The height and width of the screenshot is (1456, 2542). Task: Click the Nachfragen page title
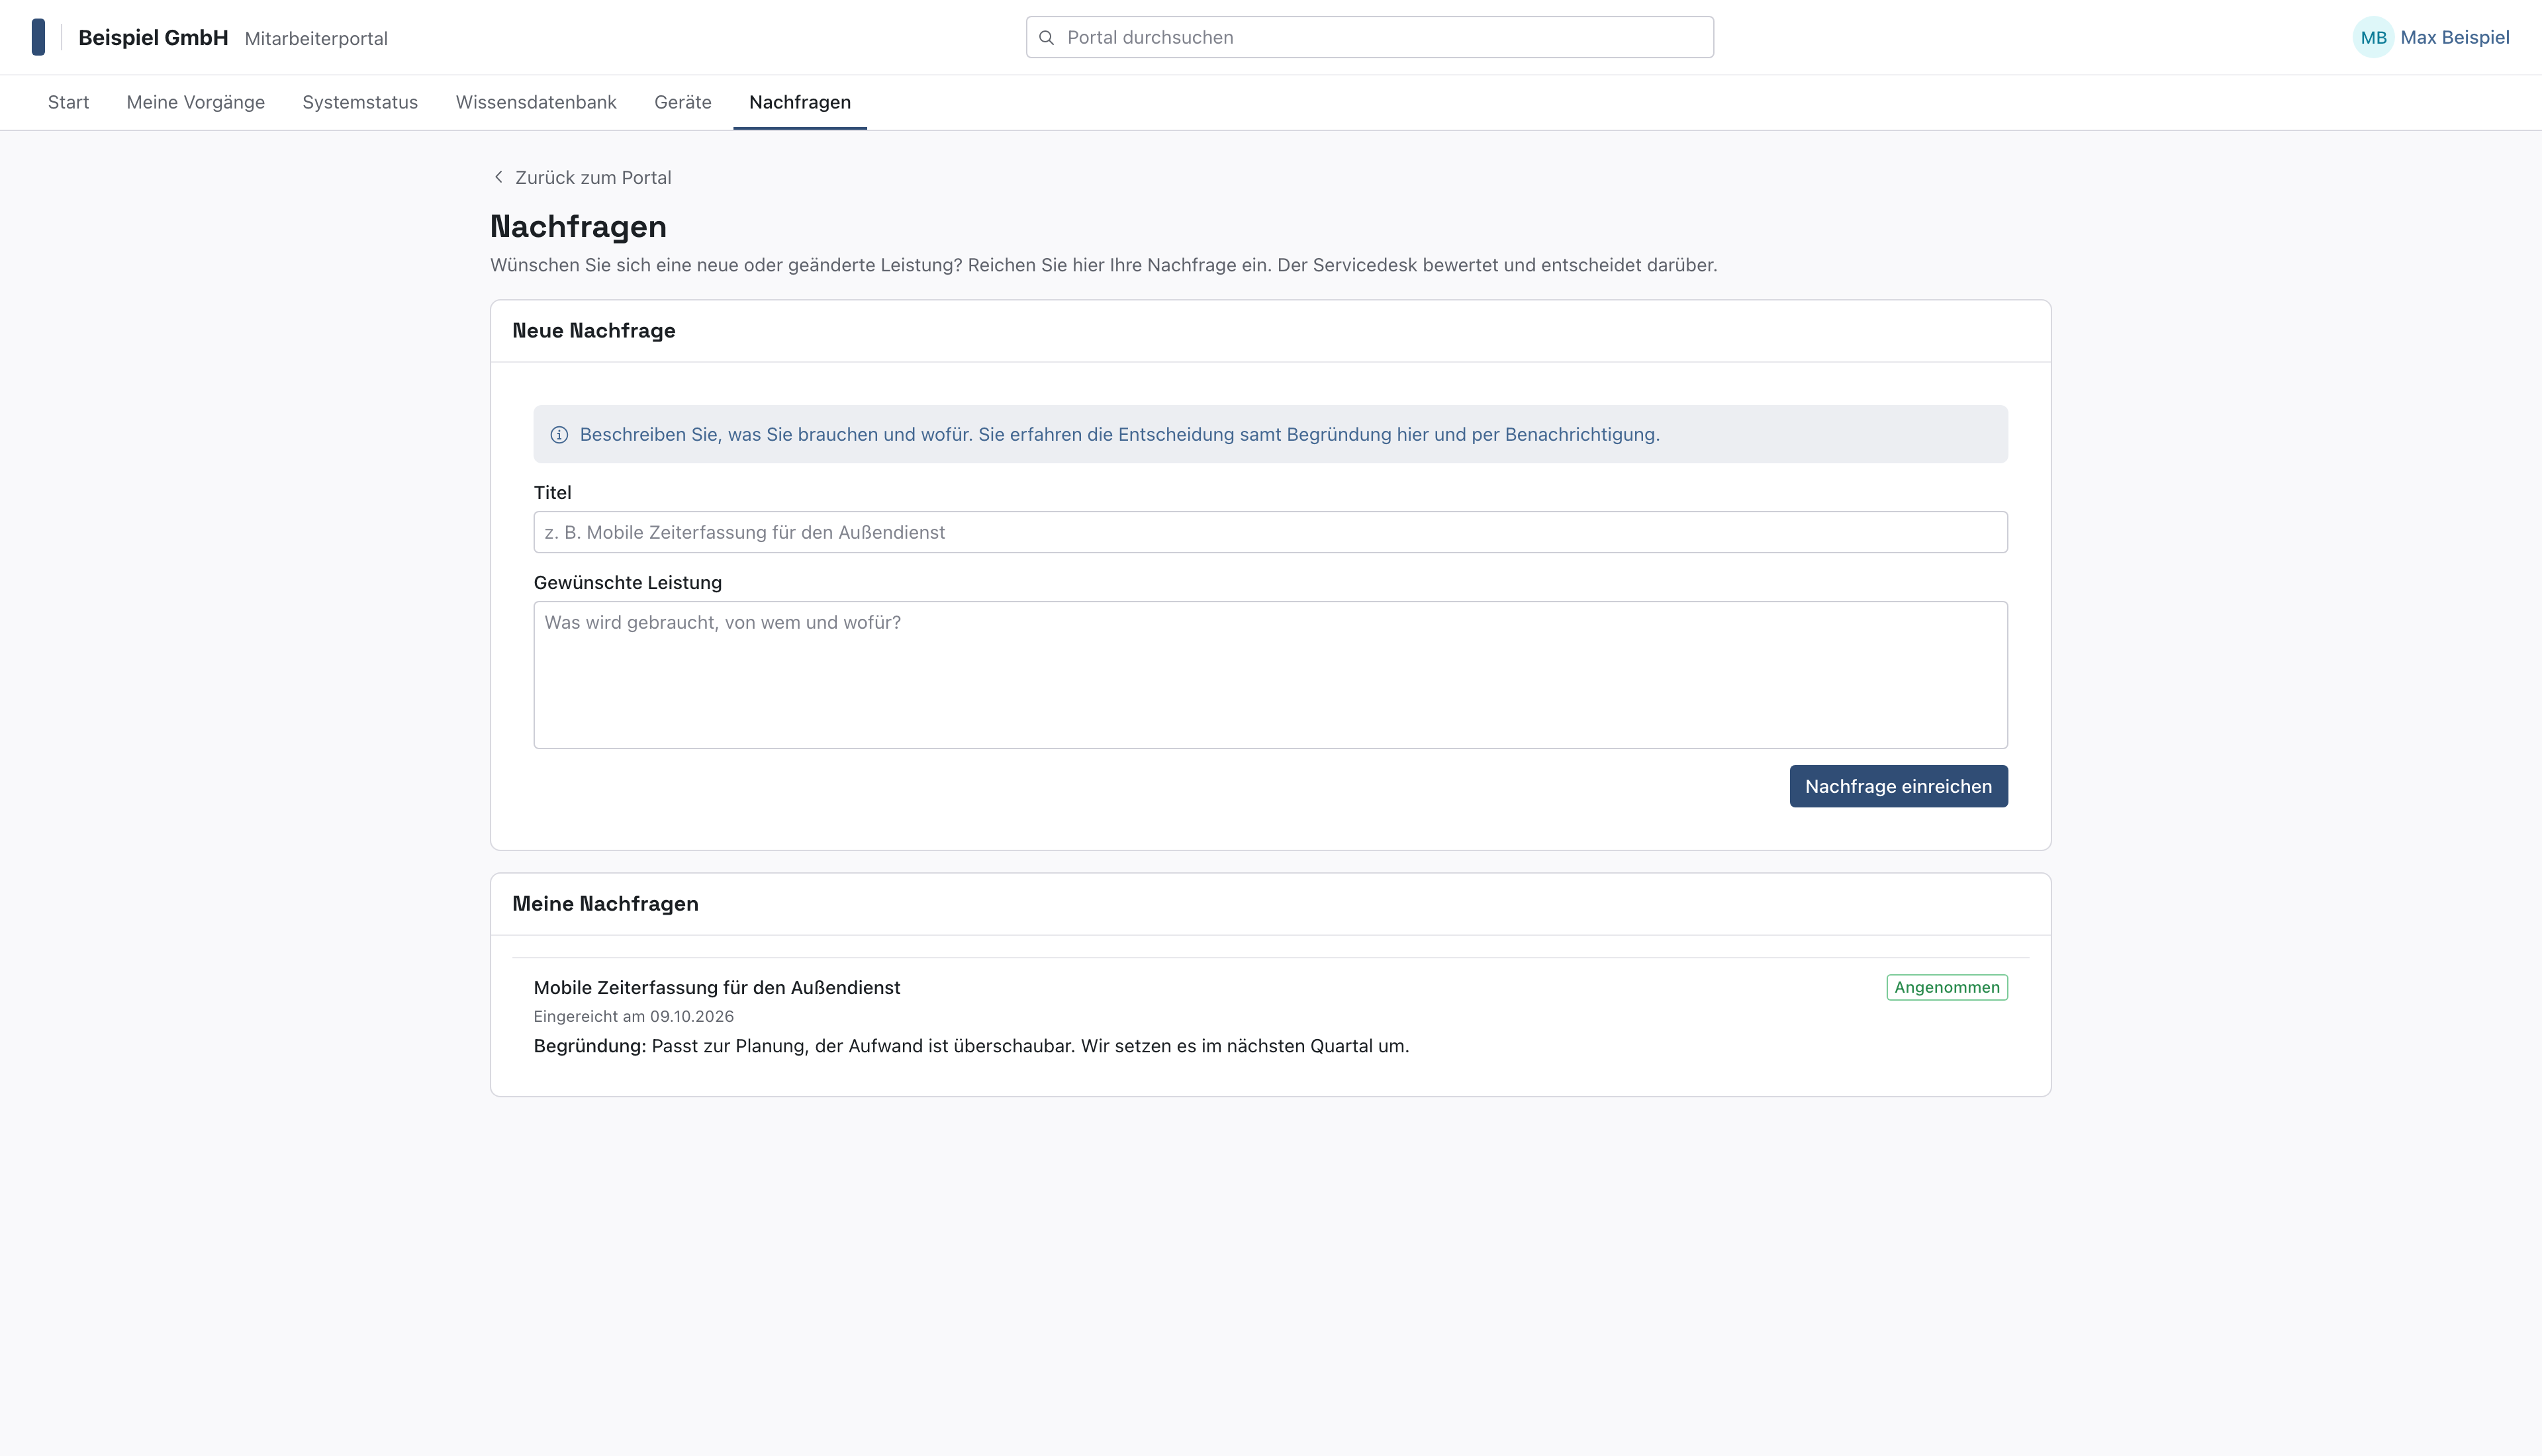point(578,227)
